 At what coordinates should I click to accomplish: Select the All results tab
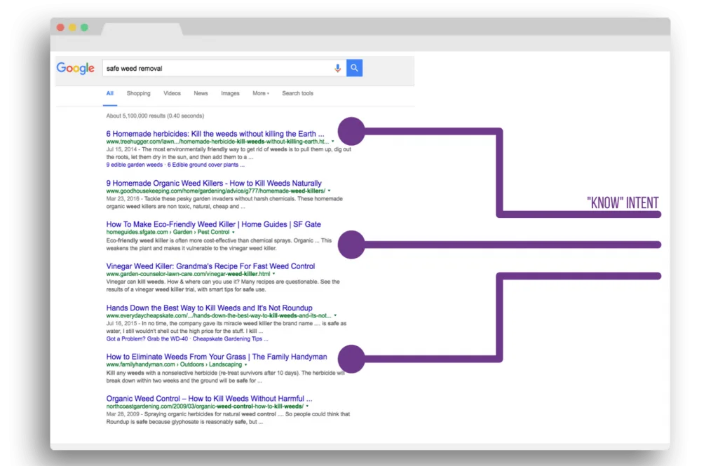pyautogui.click(x=110, y=93)
